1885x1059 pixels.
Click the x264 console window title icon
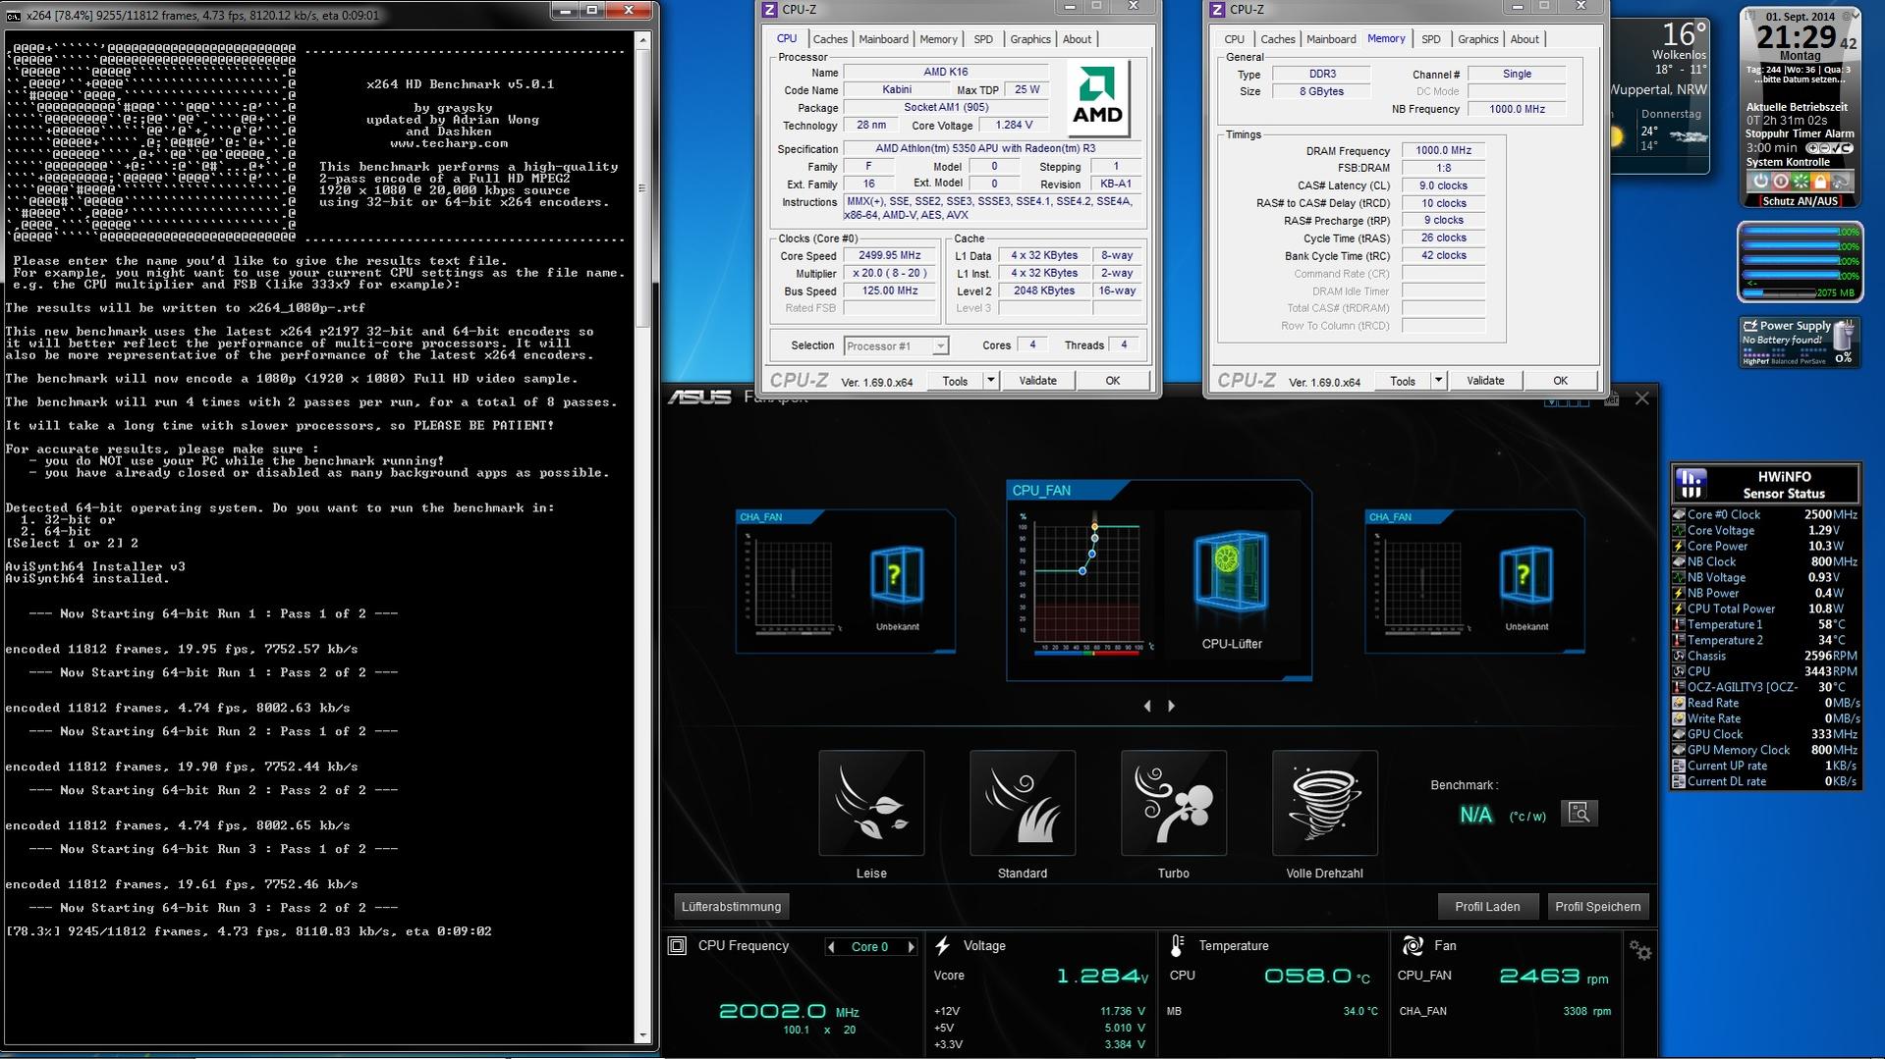[13, 16]
